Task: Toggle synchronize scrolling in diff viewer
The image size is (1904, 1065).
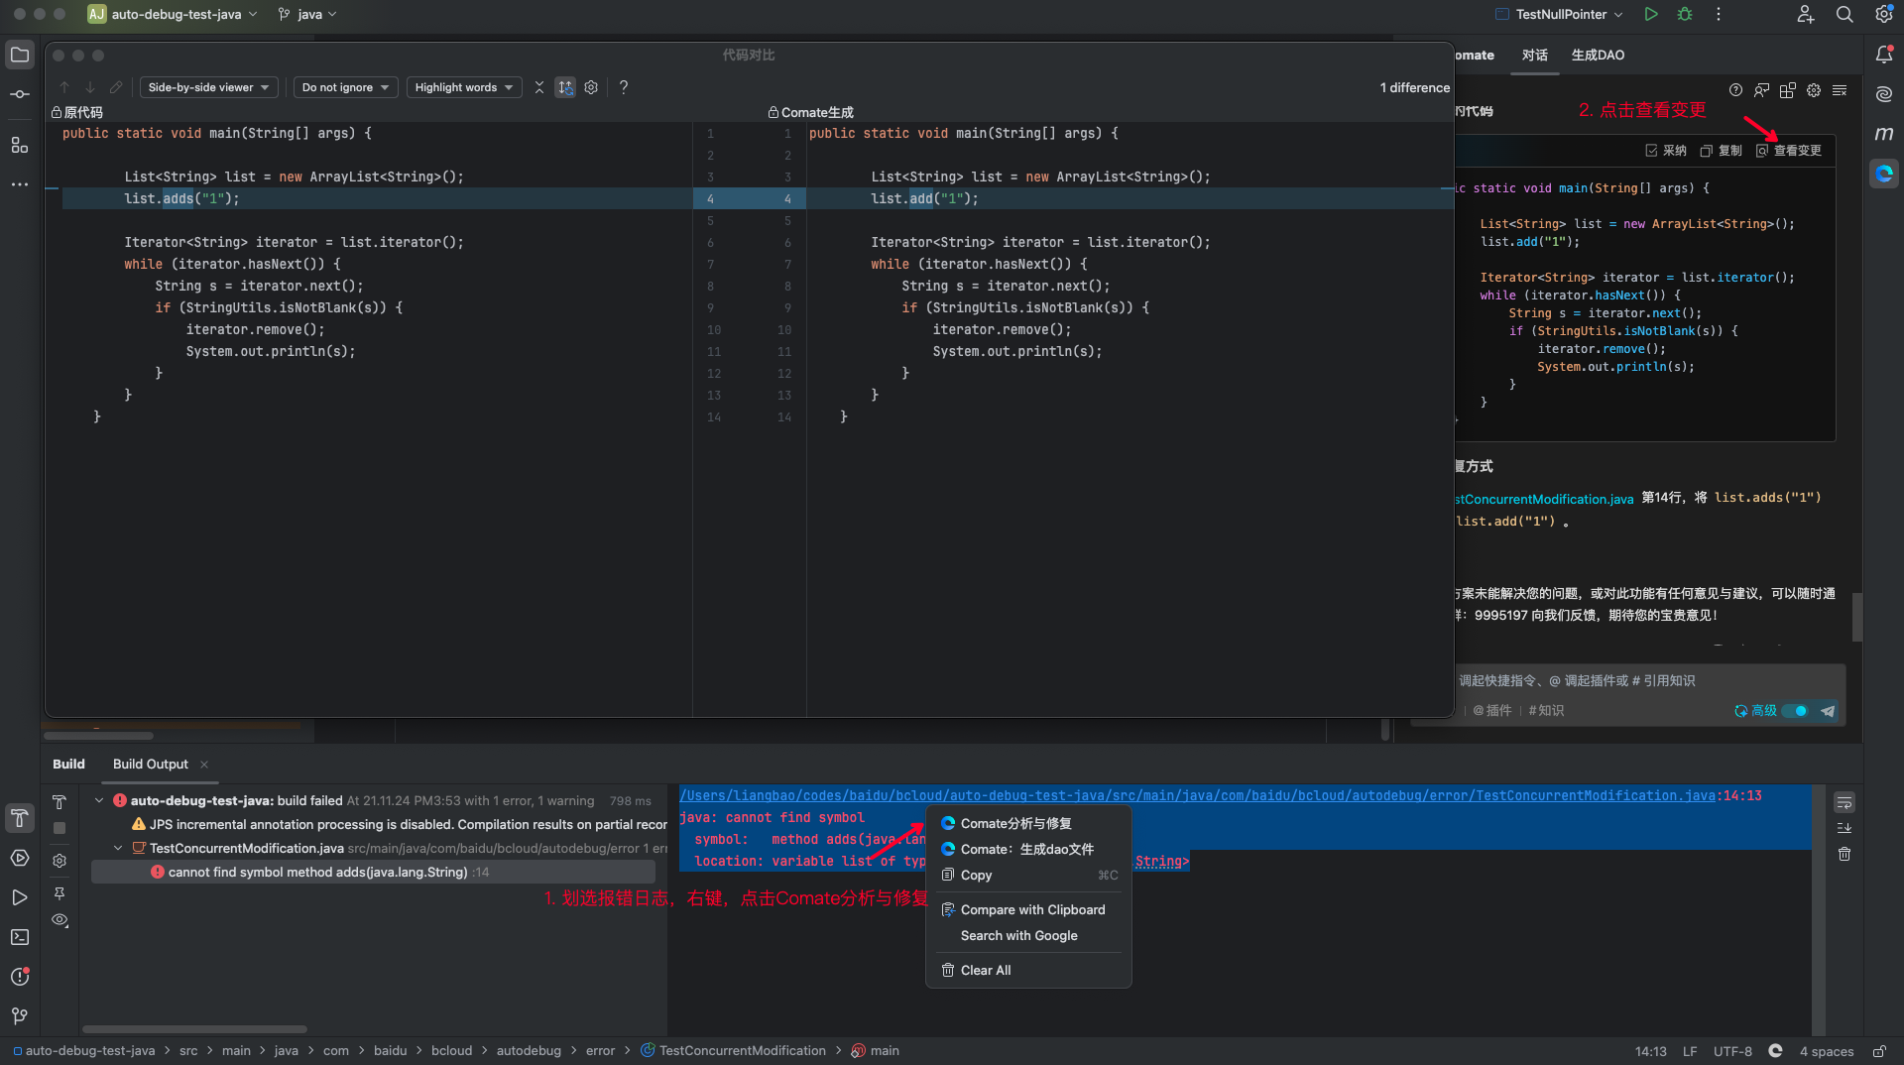Action: click(x=565, y=87)
